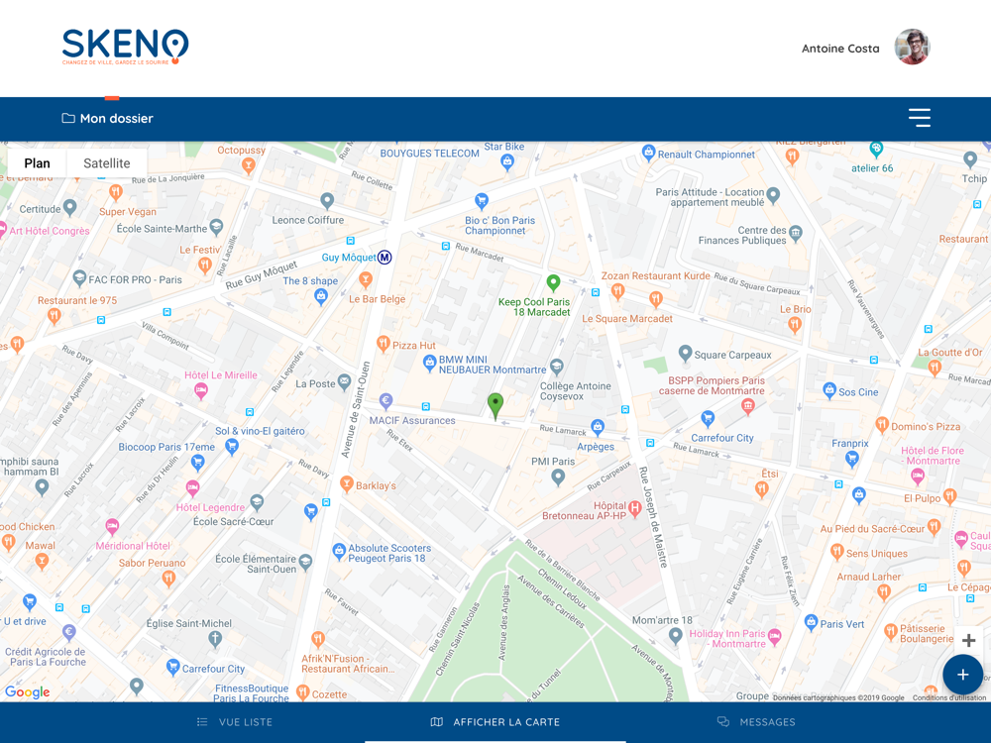The image size is (991, 743).
Task: Click Arnaud Larher restaurant marker
Action: [884, 592]
